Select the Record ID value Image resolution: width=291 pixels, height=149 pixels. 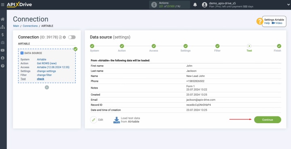pyautogui.click(x=198, y=105)
